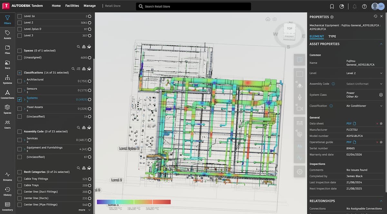387x214 pixels.
Task: Check the Cable Trays category checkbox
Action: click(20, 185)
